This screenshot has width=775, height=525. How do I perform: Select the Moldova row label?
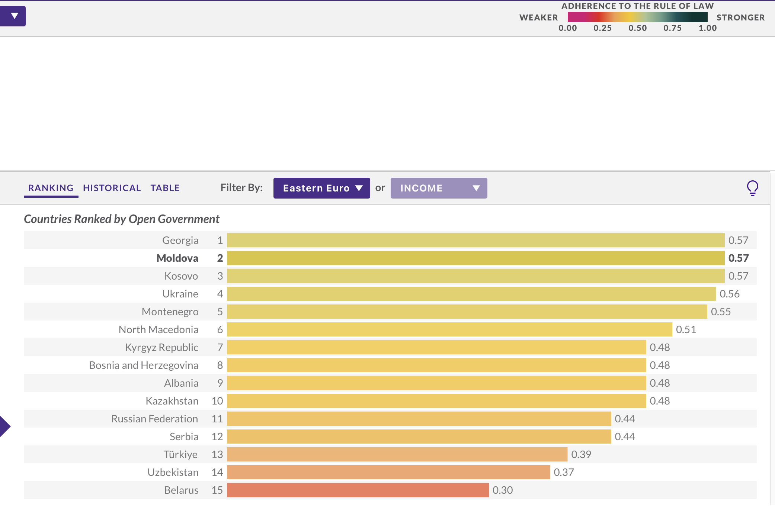pyautogui.click(x=177, y=258)
